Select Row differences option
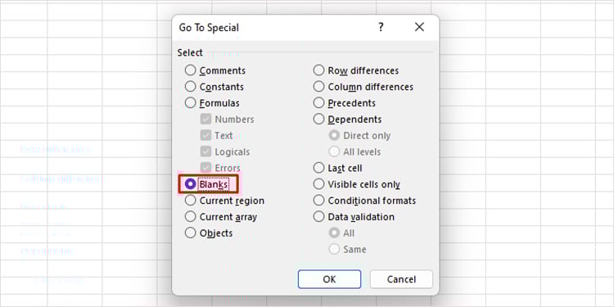The image size is (614, 307). [x=356, y=70]
